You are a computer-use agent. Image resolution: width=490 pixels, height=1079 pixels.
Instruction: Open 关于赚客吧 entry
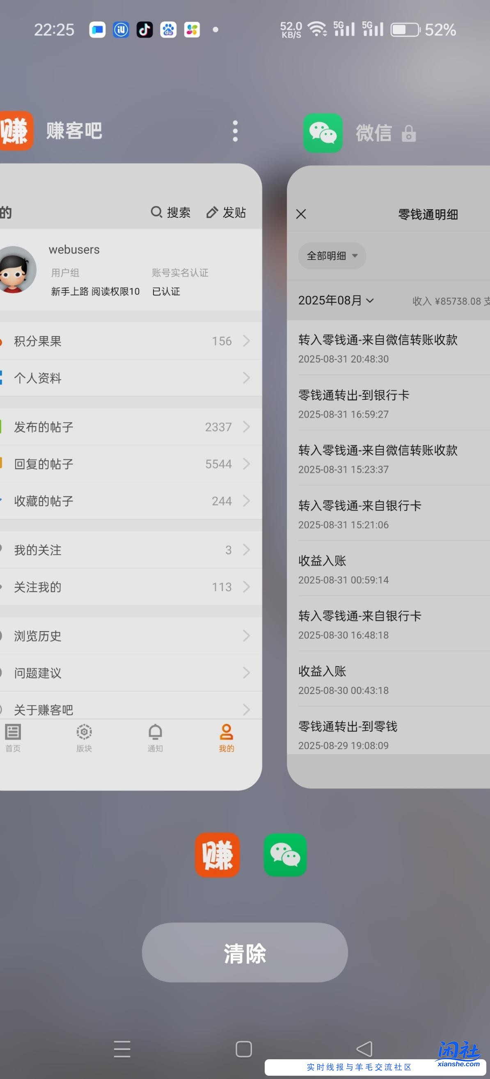pyautogui.click(x=131, y=706)
